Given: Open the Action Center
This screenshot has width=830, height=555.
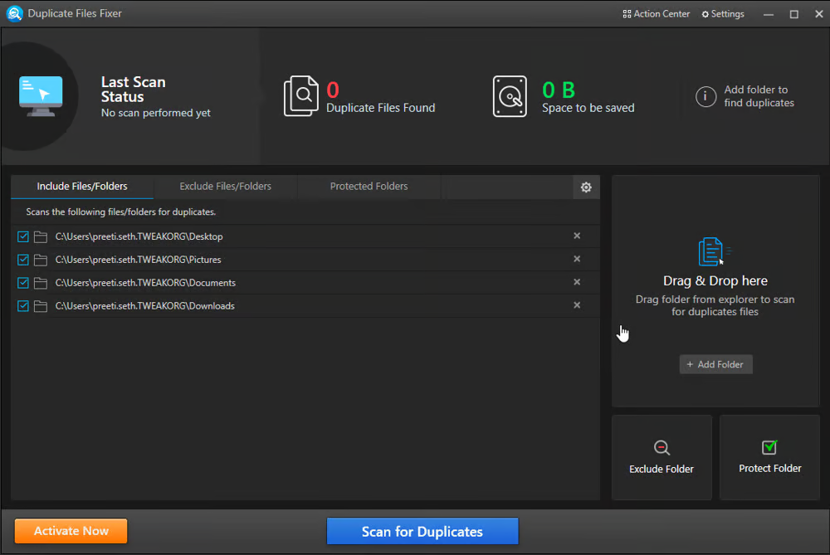Looking at the screenshot, I should coord(655,13).
